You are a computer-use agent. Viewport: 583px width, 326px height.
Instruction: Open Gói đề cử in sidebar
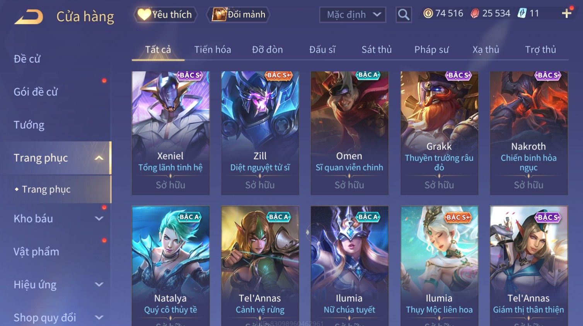coord(36,92)
